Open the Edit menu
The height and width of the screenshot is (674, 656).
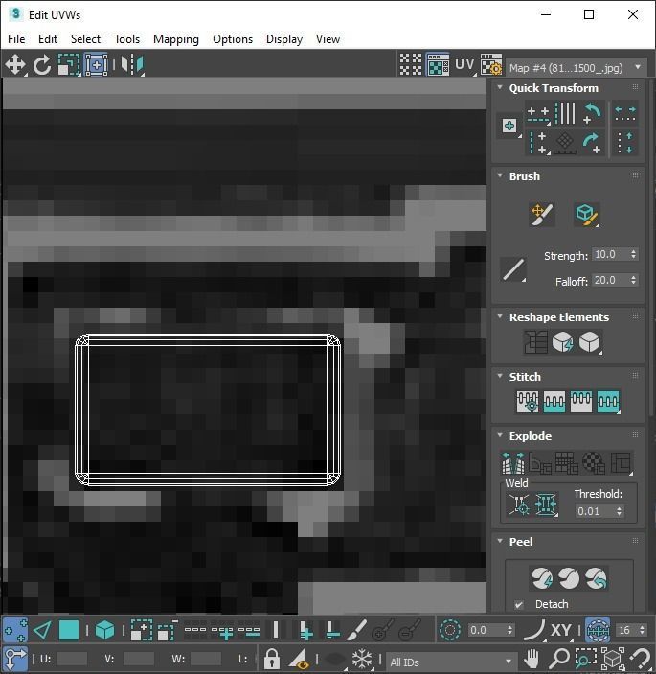click(x=48, y=39)
